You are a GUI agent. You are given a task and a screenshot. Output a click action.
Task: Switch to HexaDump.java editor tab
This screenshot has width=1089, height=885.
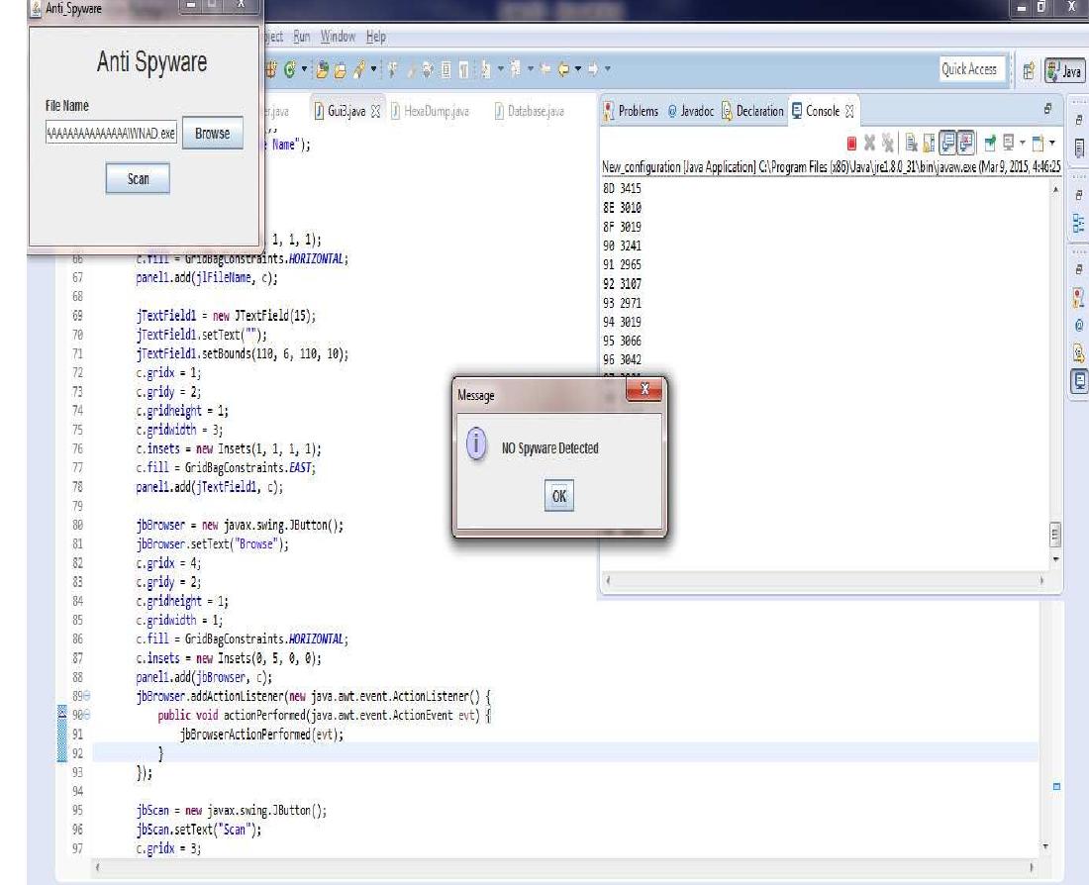(x=430, y=111)
